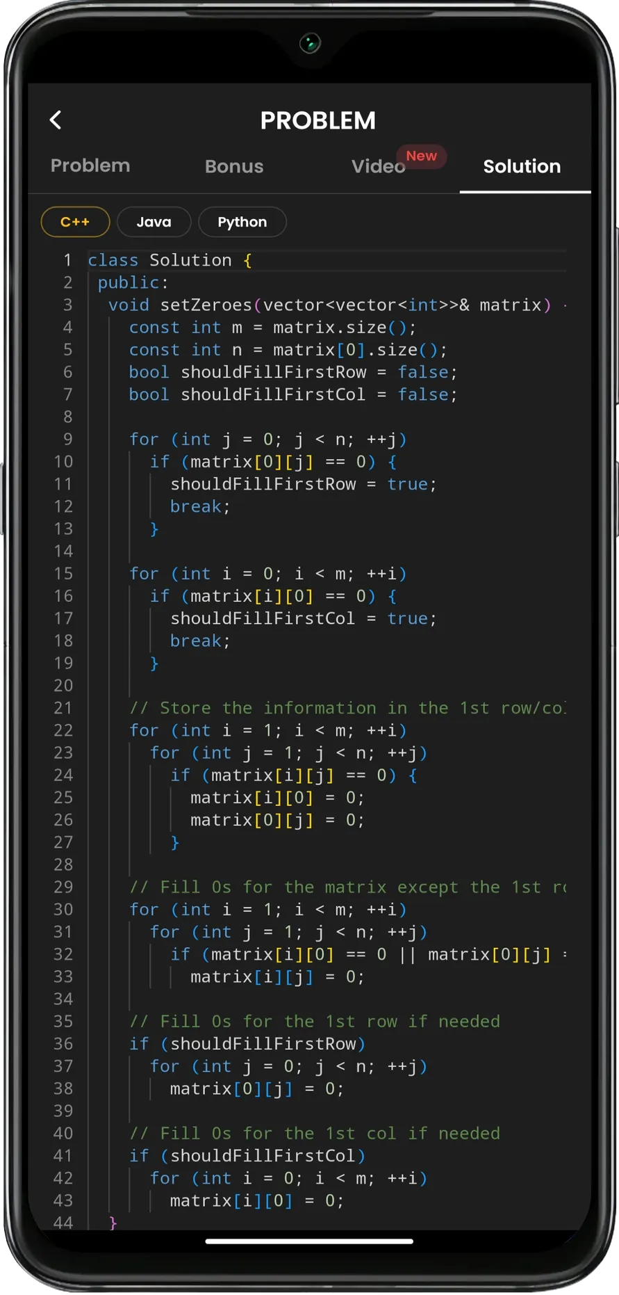Switch code language to Python

click(242, 222)
